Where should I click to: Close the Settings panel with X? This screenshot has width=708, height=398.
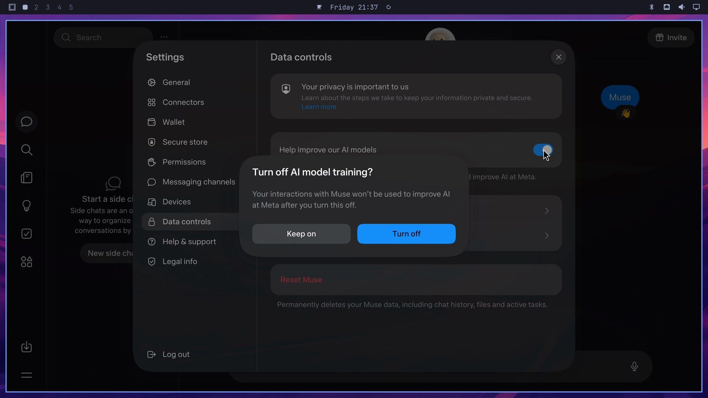[x=559, y=57]
